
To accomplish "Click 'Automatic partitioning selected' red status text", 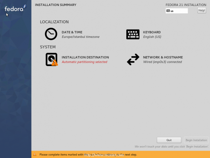I will (x=84, y=62).
